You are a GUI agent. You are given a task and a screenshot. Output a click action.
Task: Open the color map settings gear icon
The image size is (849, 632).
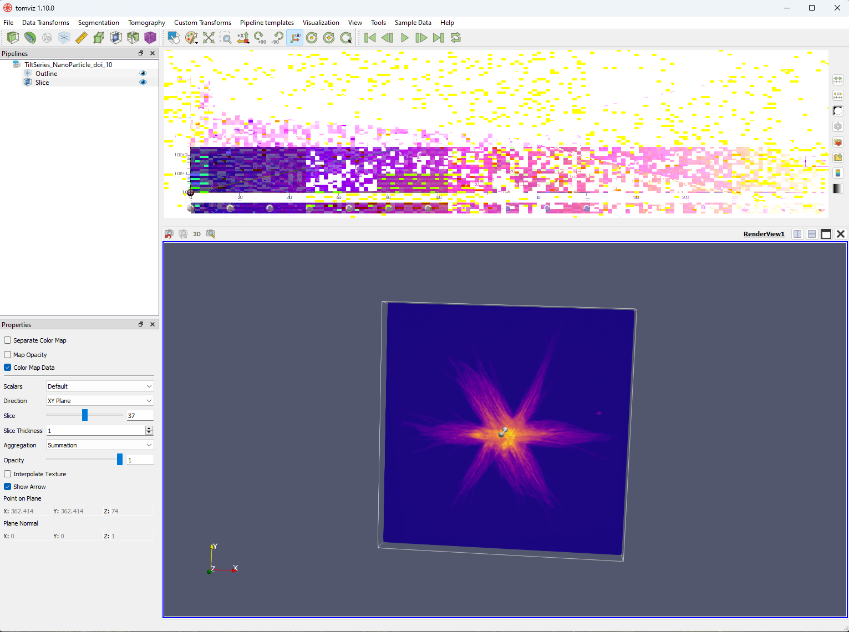[838, 126]
